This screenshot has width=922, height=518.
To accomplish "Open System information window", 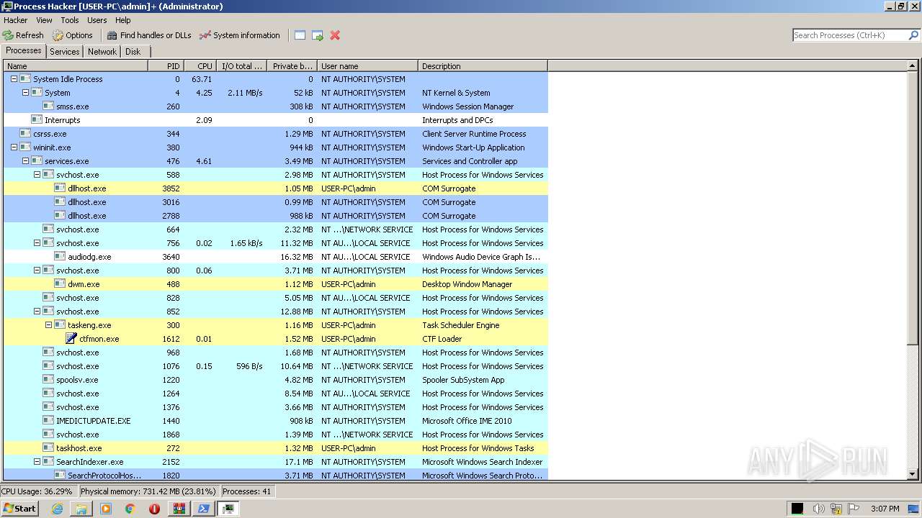I will (x=240, y=35).
